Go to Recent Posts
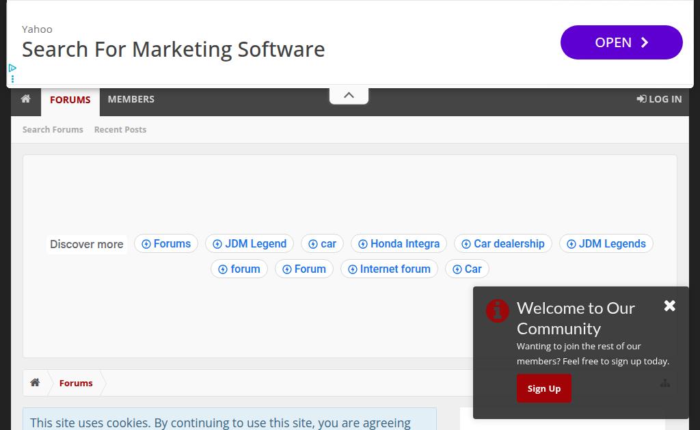This screenshot has width=700, height=430. pyautogui.click(x=120, y=129)
